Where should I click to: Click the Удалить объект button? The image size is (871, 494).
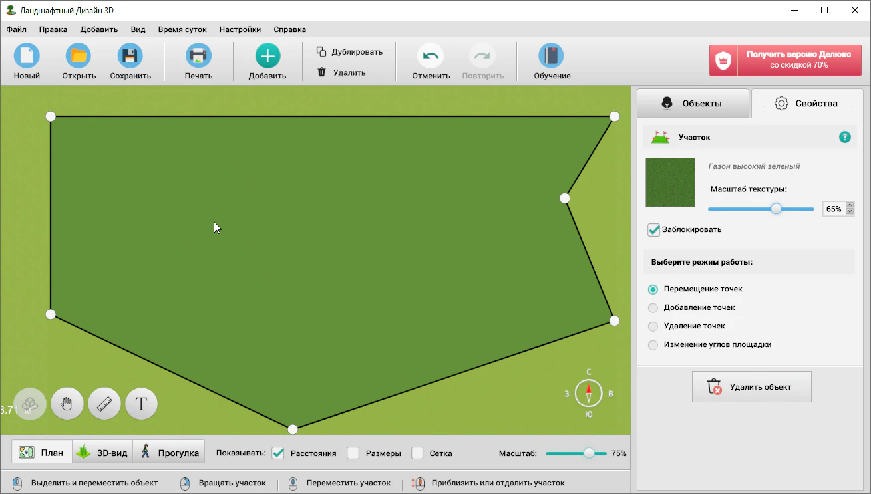[x=751, y=387]
